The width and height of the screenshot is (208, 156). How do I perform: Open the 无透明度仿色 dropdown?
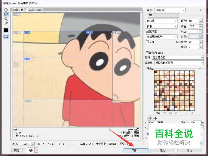(x=162, y=37)
